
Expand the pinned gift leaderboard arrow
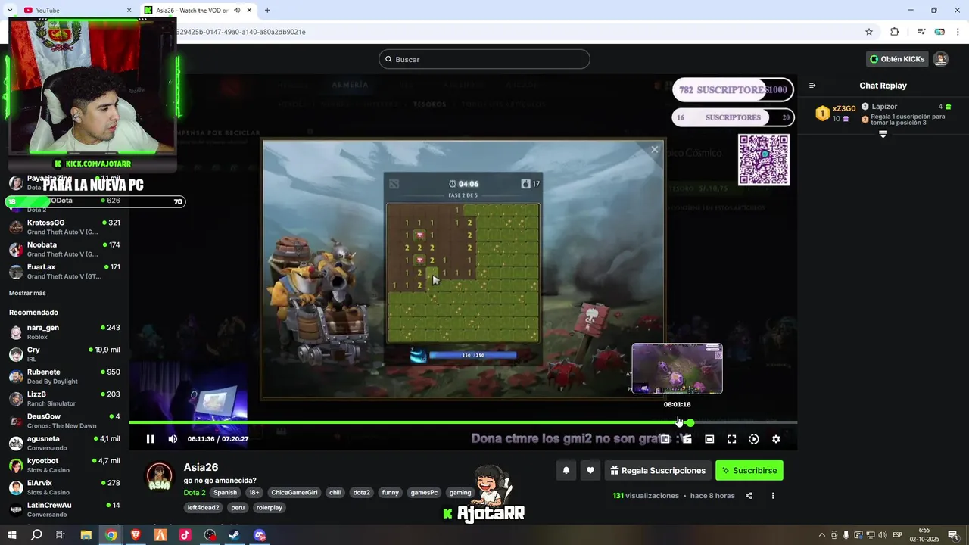point(883,134)
